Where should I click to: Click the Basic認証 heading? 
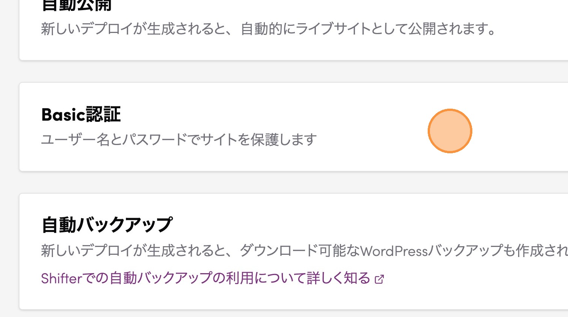point(81,115)
